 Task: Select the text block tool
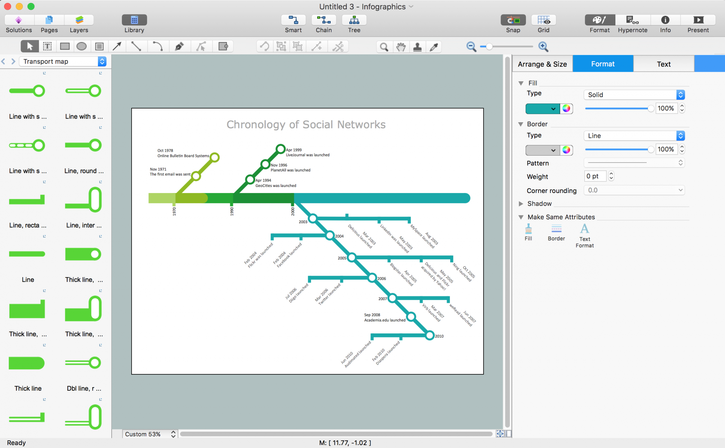(99, 46)
